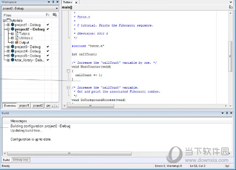Screen dimensions: 236x170
Task: Toggle checkmark for tutor_library row
Action: pyautogui.click(x=48, y=60)
